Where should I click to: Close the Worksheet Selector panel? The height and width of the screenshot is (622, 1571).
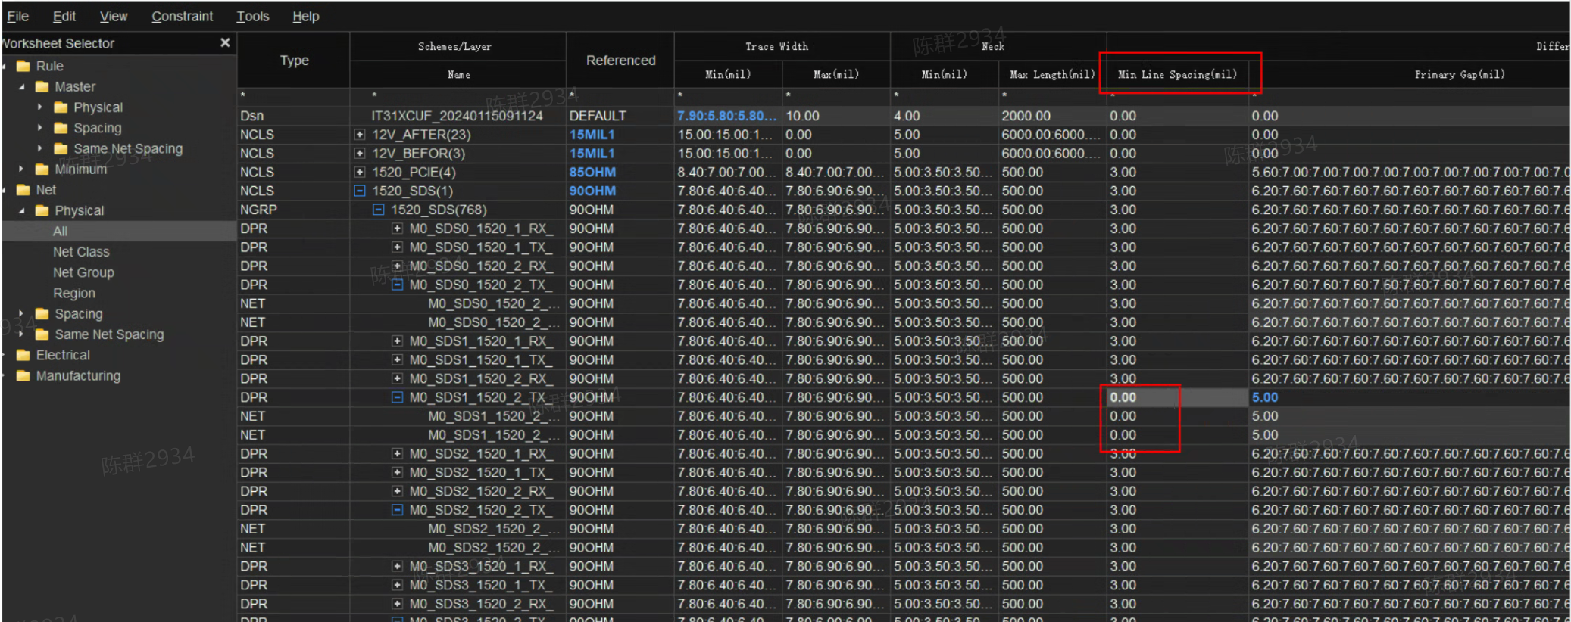point(225,43)
